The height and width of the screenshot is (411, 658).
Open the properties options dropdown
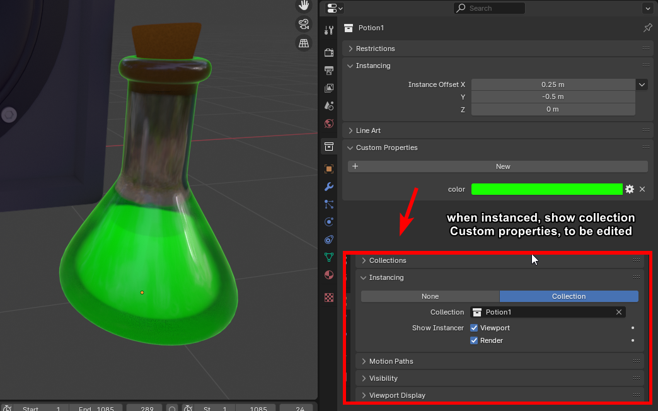pos(647,8)
